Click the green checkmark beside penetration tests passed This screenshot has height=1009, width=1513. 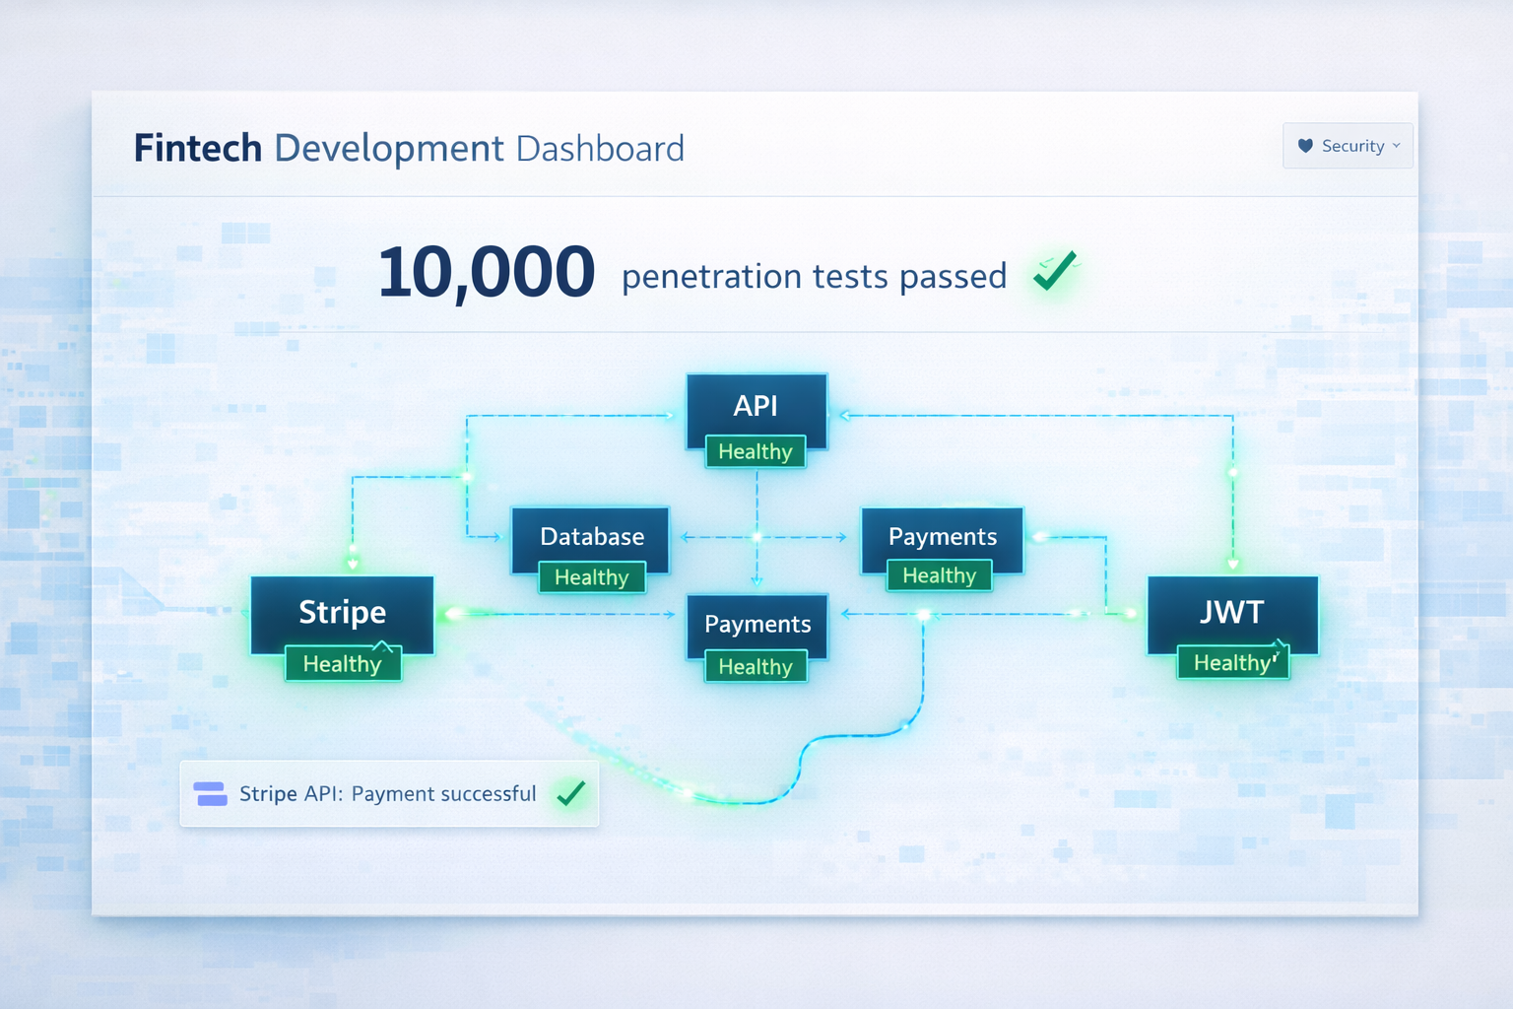(1055, 271)
